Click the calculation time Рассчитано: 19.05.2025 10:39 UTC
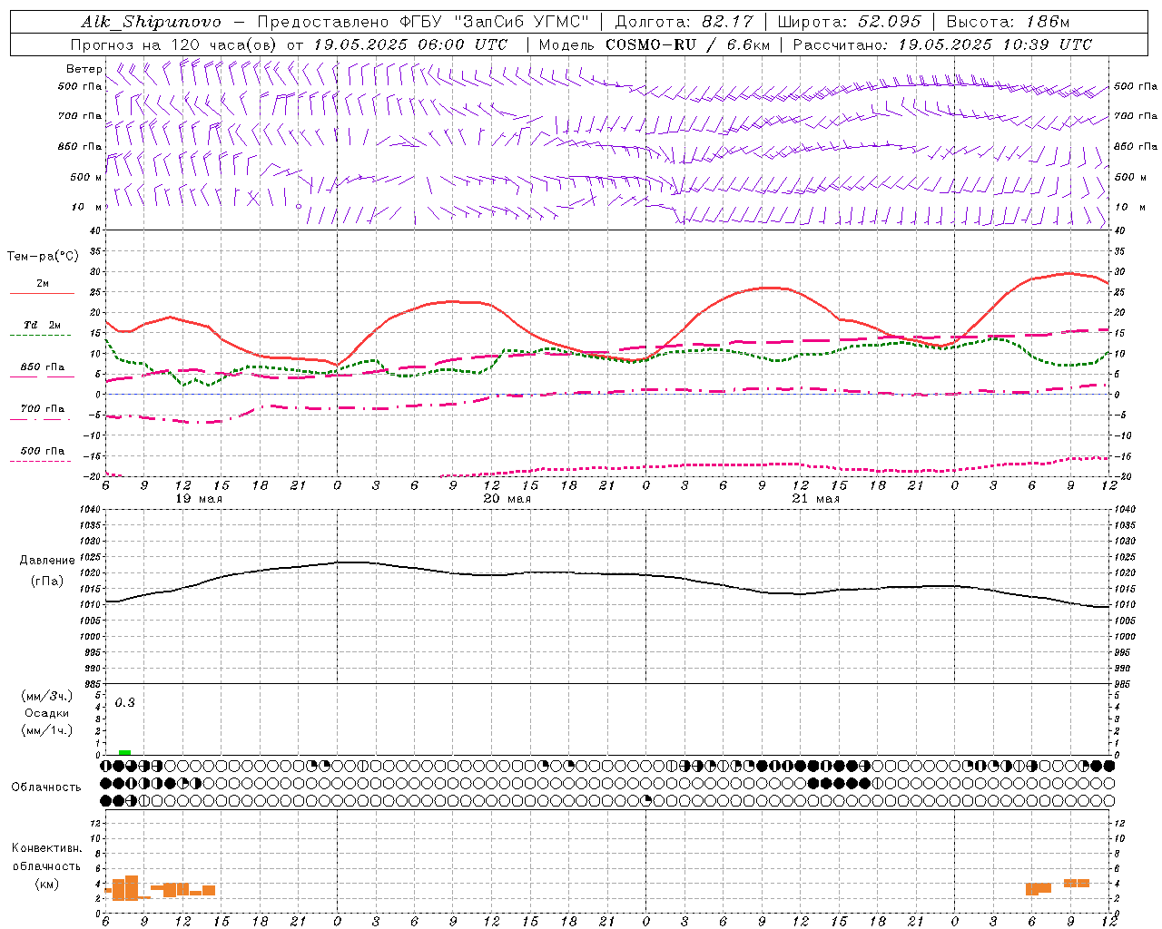This screenshot has width=1162, height=929. (942, 44)
